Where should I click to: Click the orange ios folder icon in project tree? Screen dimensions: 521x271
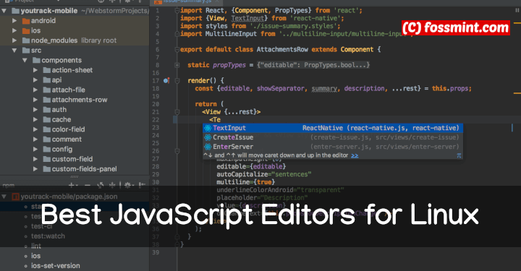tap(26, 31)
